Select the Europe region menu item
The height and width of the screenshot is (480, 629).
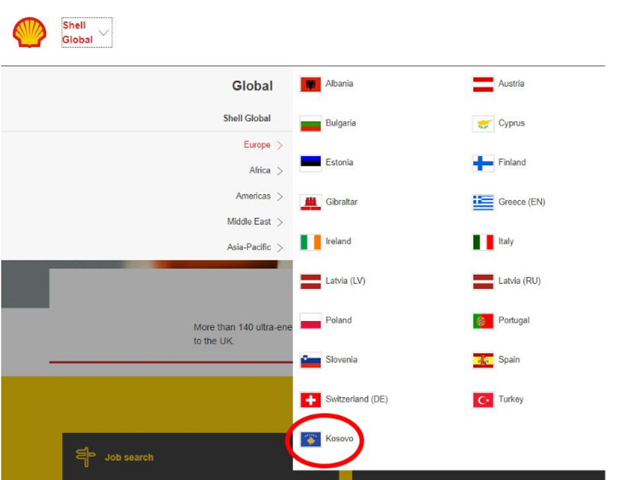(x=263, y=145)
